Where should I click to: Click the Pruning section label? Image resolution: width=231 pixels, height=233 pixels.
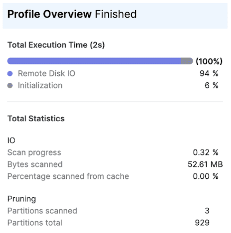pos(21,199)
